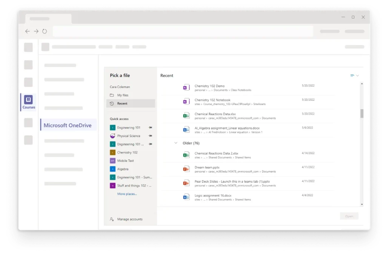Select the Courses icon in the Teams sidebar
Image resolution: width=386 pixels, height=257 pixels.
28,99
